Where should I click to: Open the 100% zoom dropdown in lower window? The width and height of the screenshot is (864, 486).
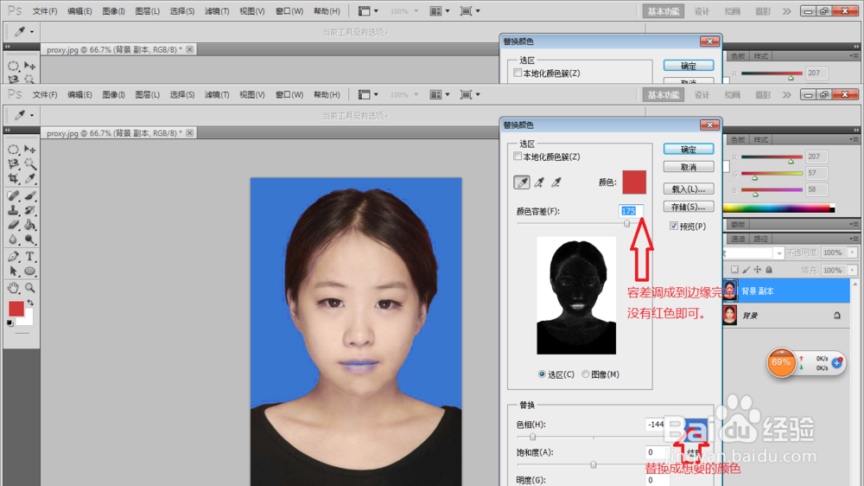416,95
